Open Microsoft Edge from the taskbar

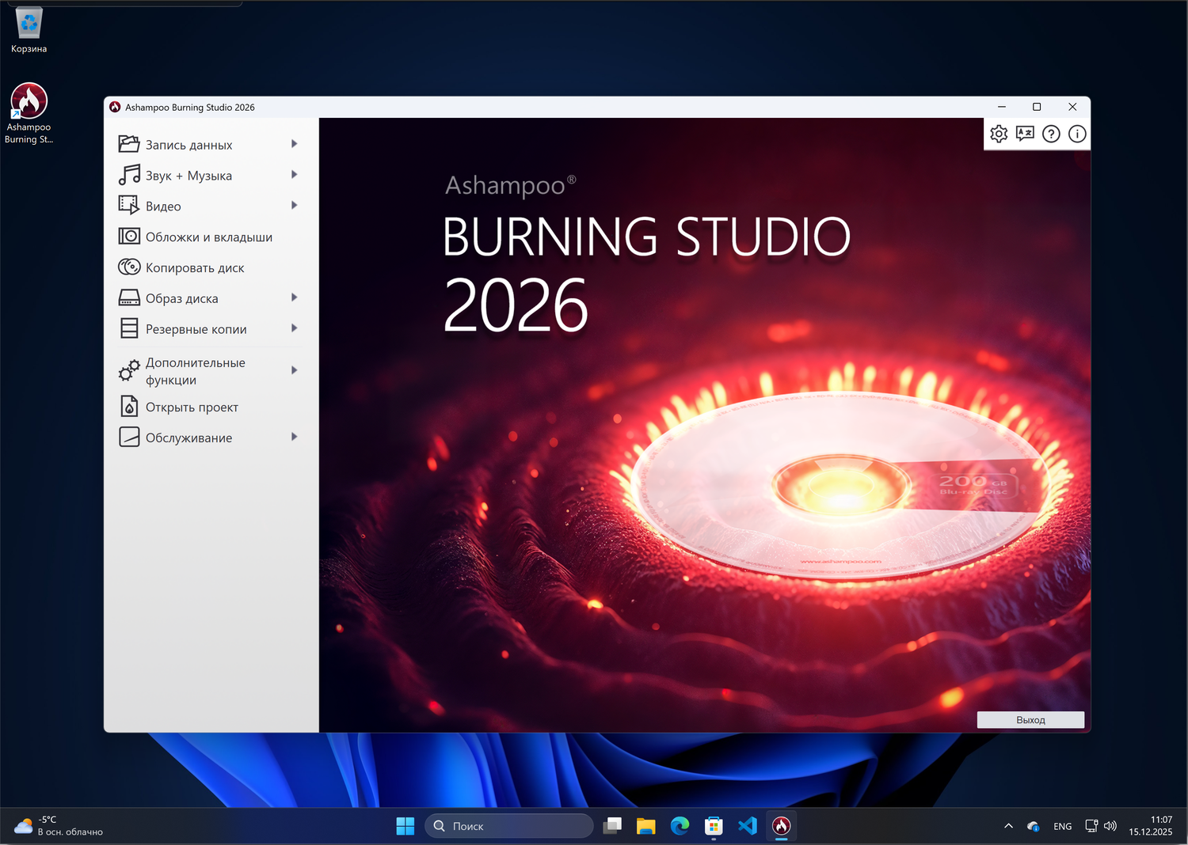(x=680, y=826)
